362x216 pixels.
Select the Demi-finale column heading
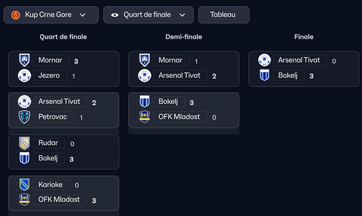pyautogui.click(x=184, y=37)
